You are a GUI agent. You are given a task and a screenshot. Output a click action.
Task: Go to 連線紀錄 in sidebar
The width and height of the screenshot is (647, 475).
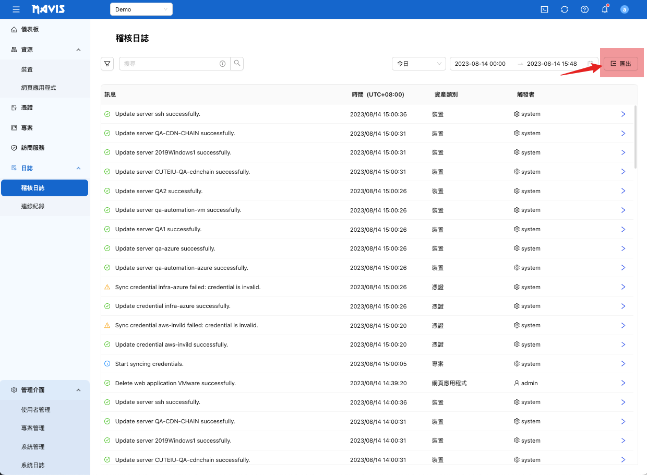pyautogui.click(x=33, y=206)
